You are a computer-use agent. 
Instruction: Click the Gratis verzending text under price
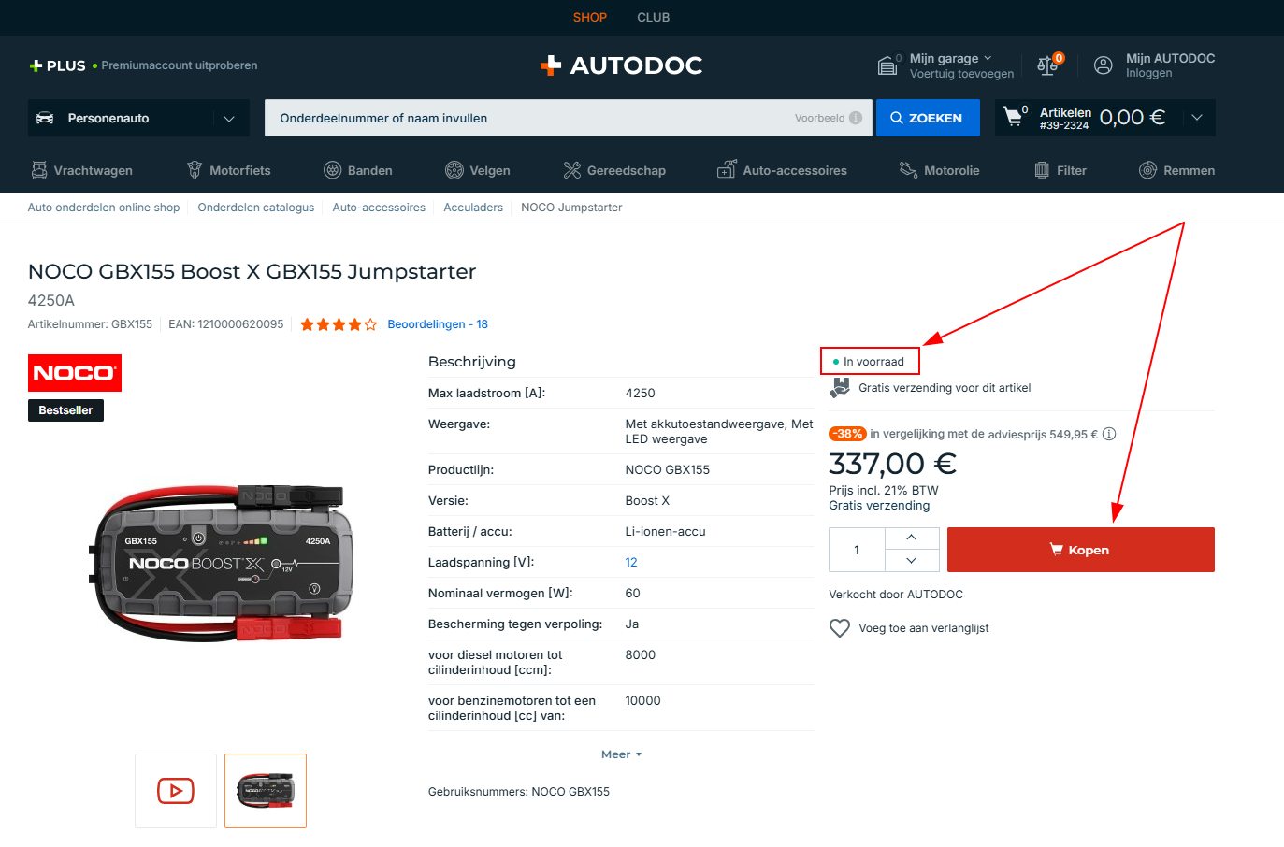point(879,506)
